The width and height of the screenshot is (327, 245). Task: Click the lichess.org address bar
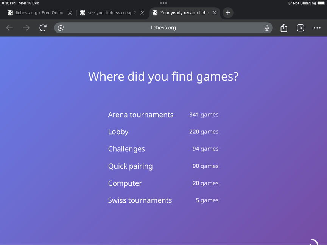[163, 28]
